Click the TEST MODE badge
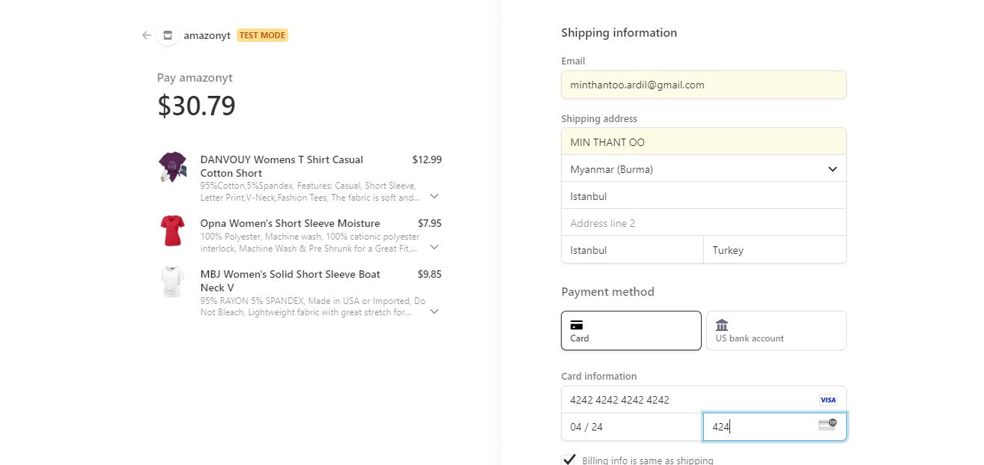The height and width of the screenshot is (465, 984). [x=262, y=35]
